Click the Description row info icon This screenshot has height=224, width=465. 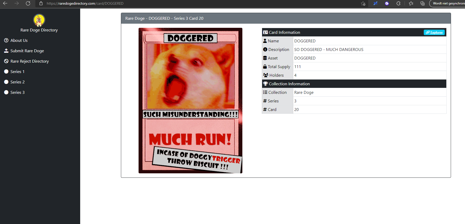tap(265, 49)
